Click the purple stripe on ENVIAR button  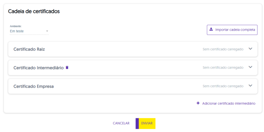coord(137,124)
